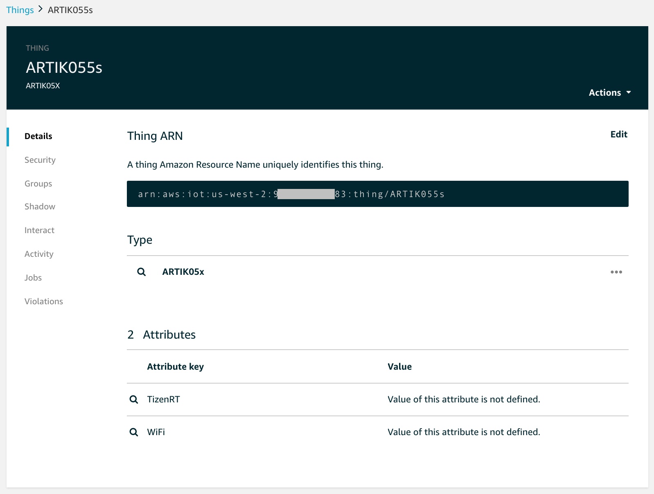Switch to the Groups section
654x494 pixels.
click(x=38, y=184)
